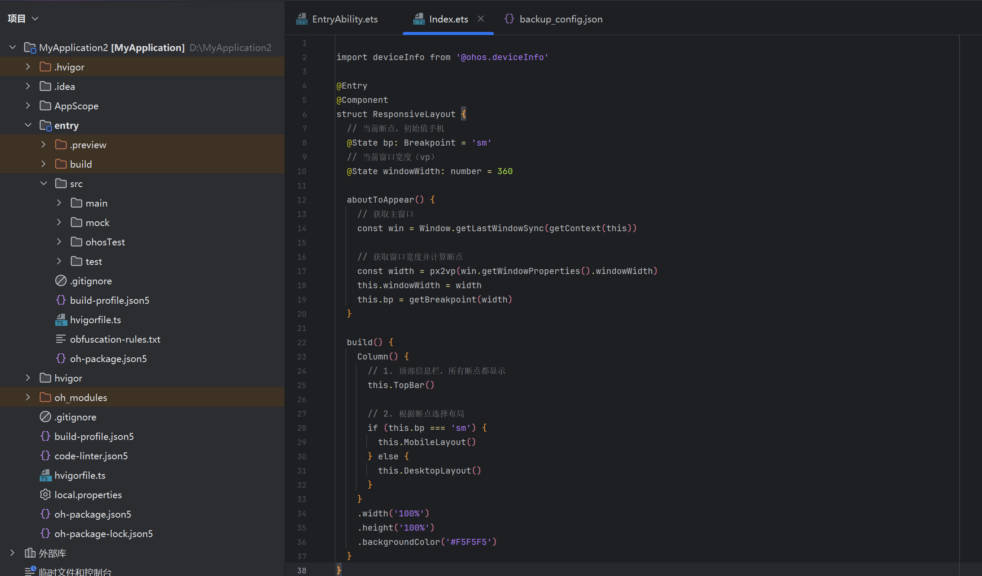Viewport: 982px width, 576px height.
Task: Expand the main folder
Action: pyautogui.click(x=59, y=203)
